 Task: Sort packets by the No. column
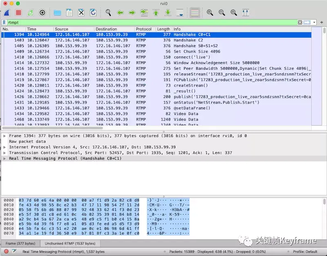(13, 29)
